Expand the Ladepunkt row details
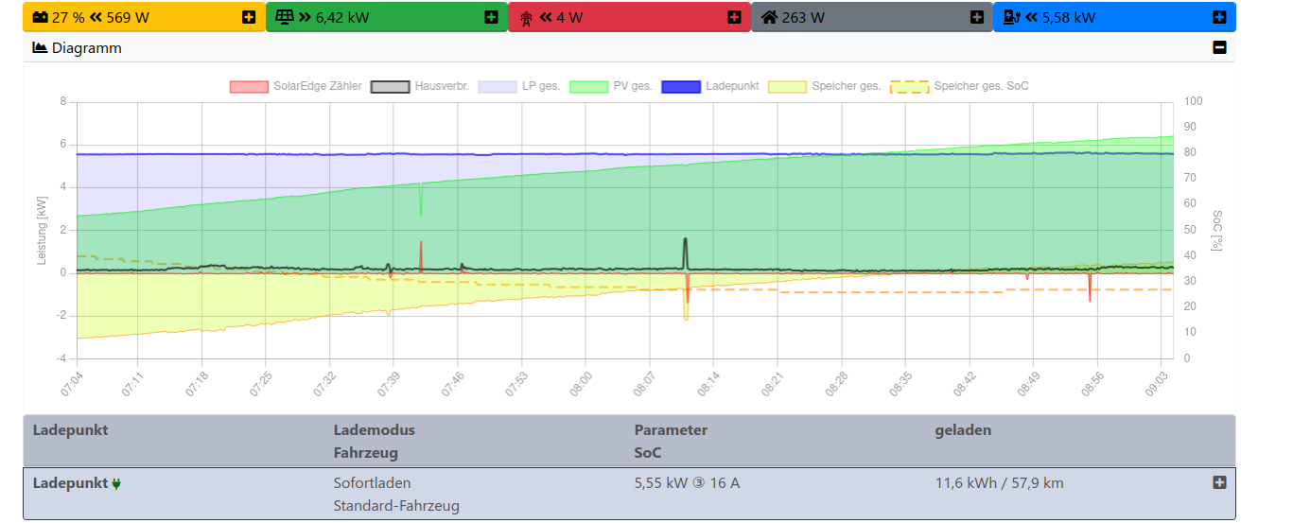 coord(1219,482)
